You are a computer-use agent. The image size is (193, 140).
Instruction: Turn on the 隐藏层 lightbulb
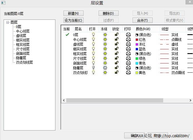[x=94, y=68]
